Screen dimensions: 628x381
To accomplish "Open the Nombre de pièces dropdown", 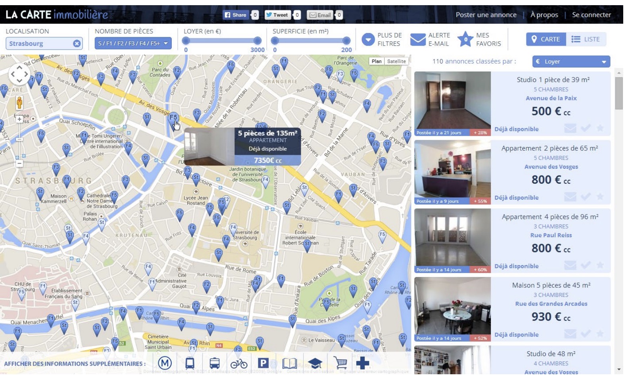I will pyautogui.click(x=133, y=43).
